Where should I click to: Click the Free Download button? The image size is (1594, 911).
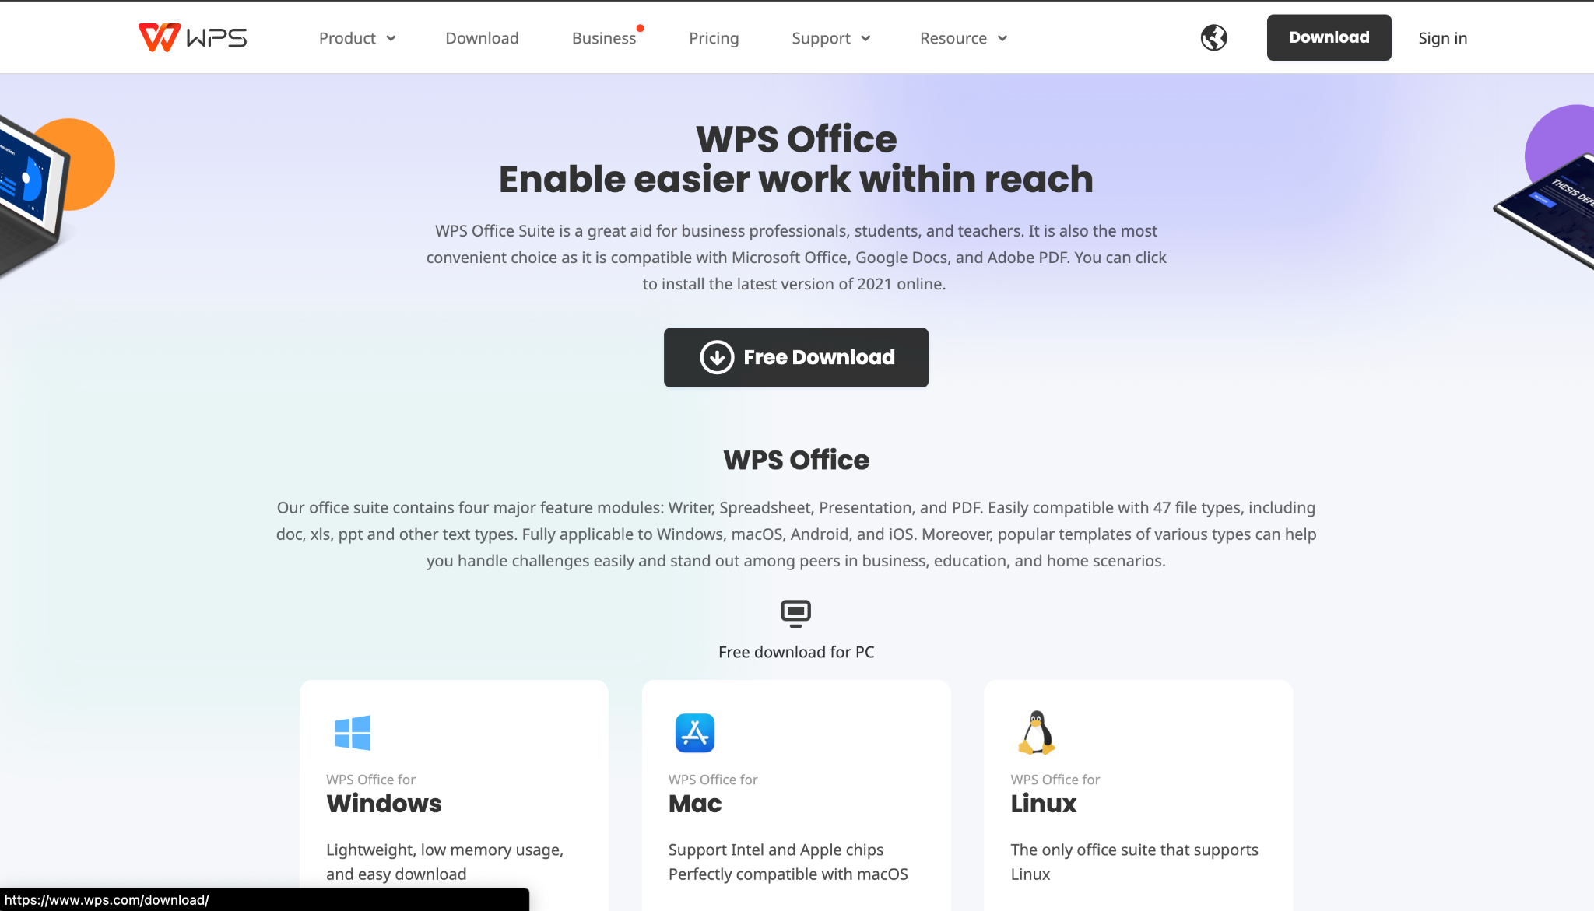(796, 356)
